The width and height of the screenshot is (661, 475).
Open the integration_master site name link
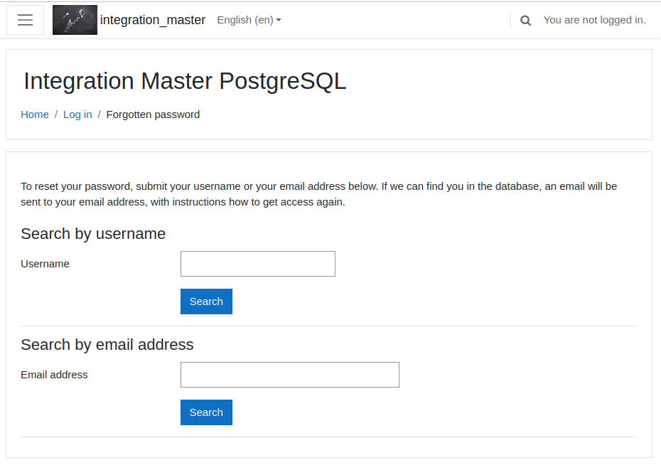point(153,20)
